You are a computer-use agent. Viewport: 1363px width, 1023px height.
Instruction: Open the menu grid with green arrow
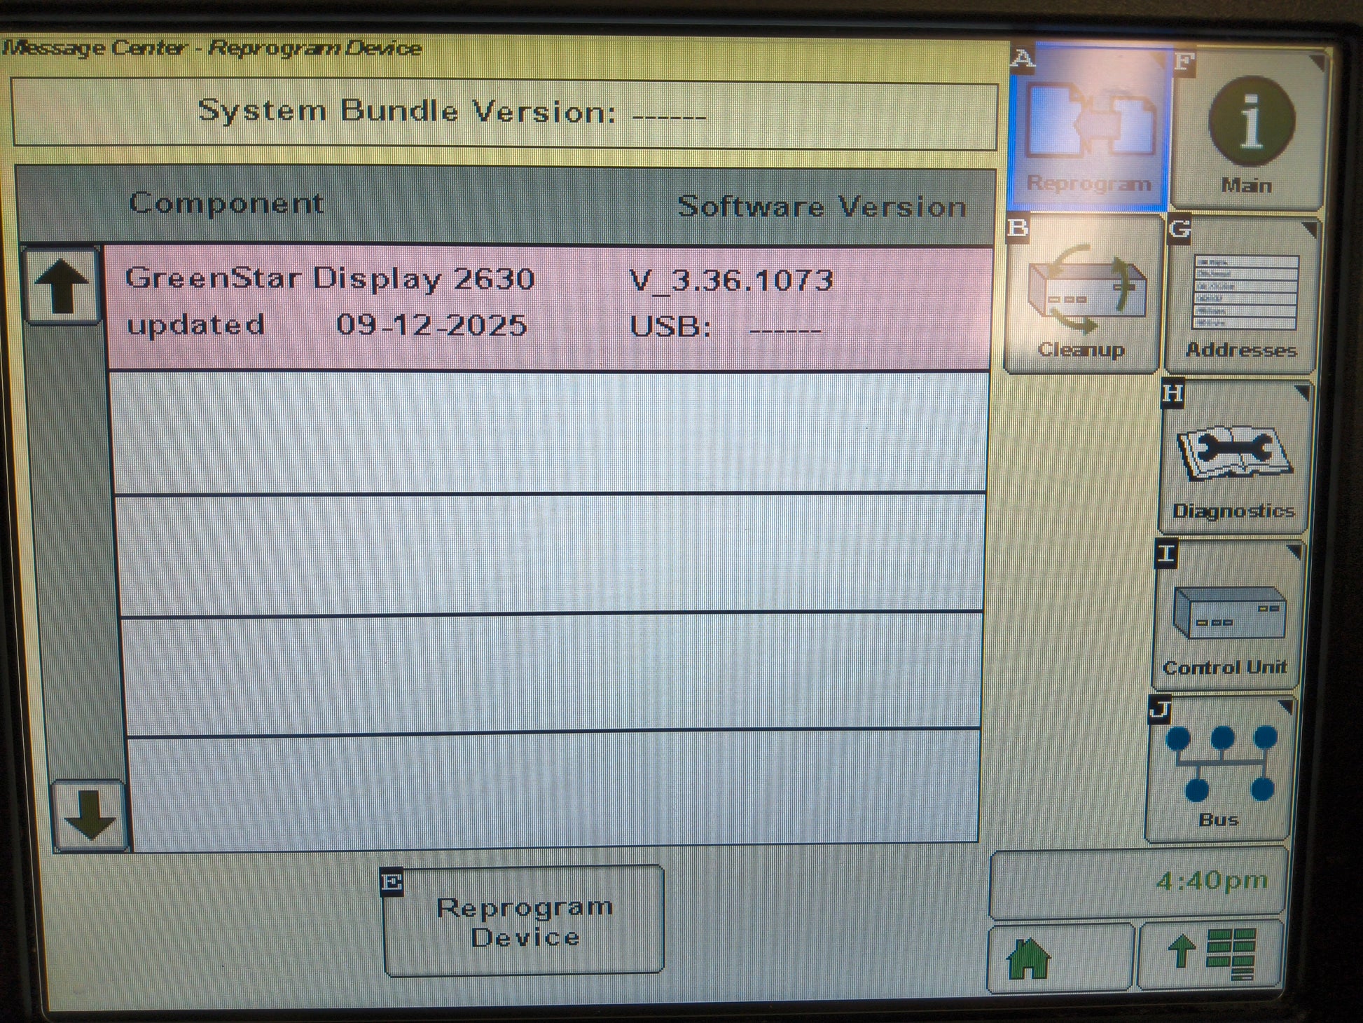1211,954
